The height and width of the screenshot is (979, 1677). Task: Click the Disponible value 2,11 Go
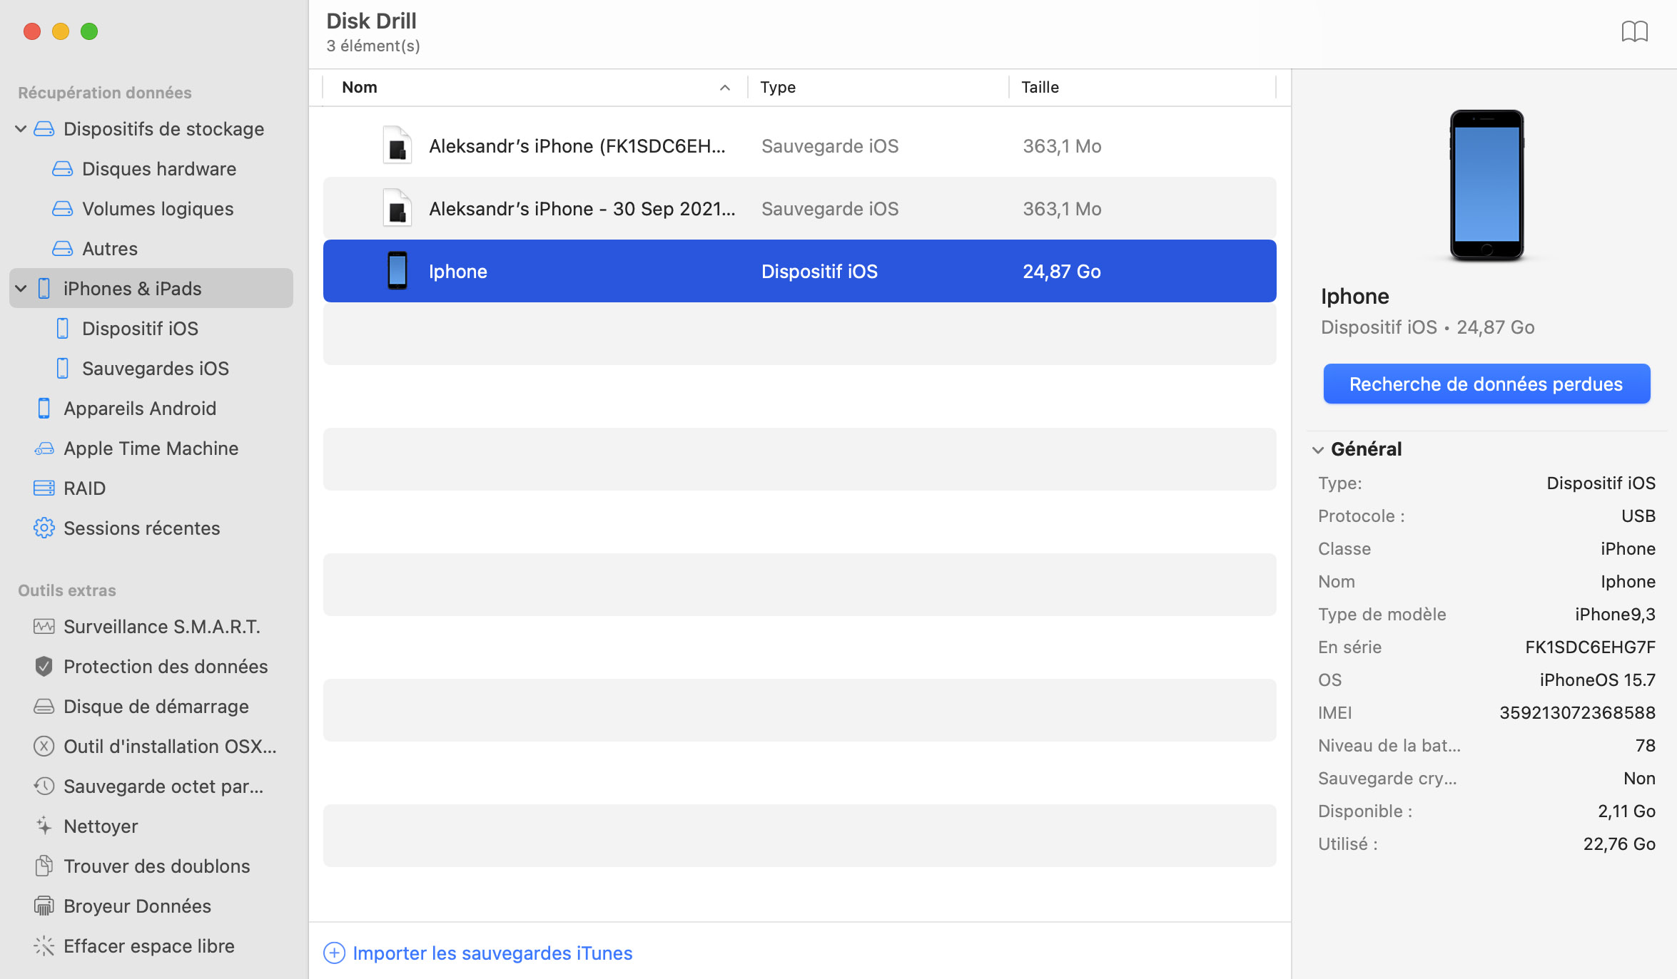click(1626, 811)
